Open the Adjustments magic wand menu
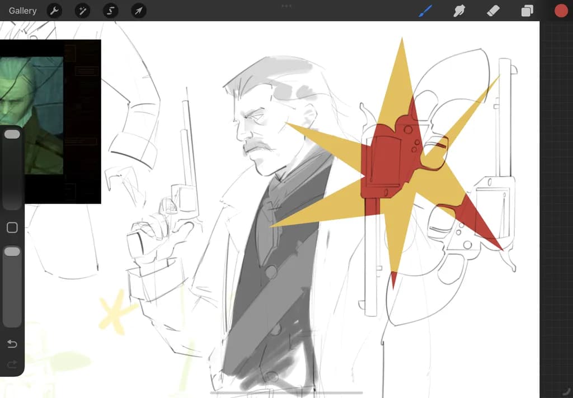The image size is (573, 398). (82, 11)
